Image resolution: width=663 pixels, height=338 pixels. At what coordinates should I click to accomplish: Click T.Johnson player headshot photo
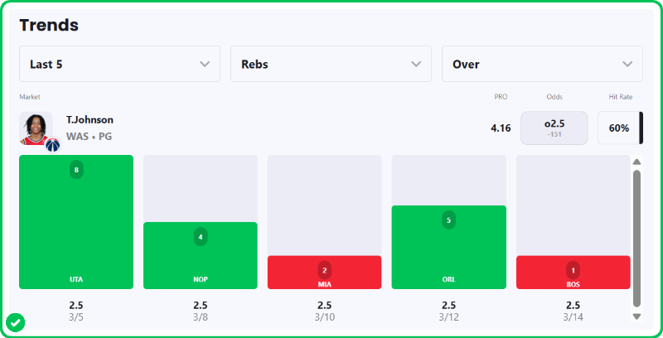tap(35, 127)
